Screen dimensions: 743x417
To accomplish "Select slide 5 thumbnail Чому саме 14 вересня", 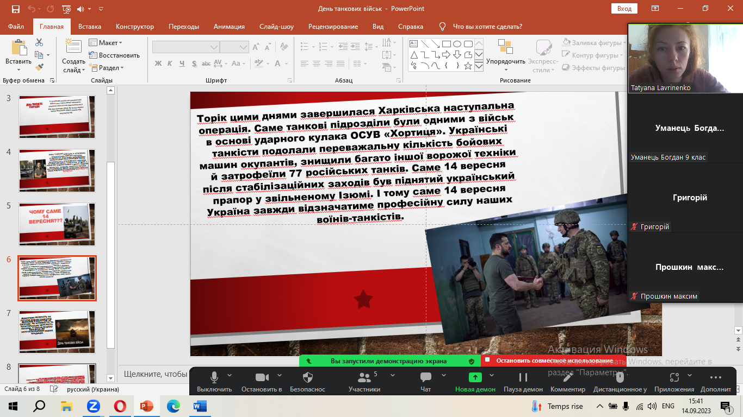I will click(x=57, y=224).
